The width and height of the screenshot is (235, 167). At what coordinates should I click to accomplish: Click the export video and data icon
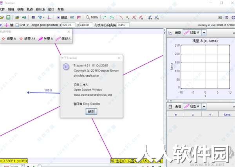click(24, 17)
